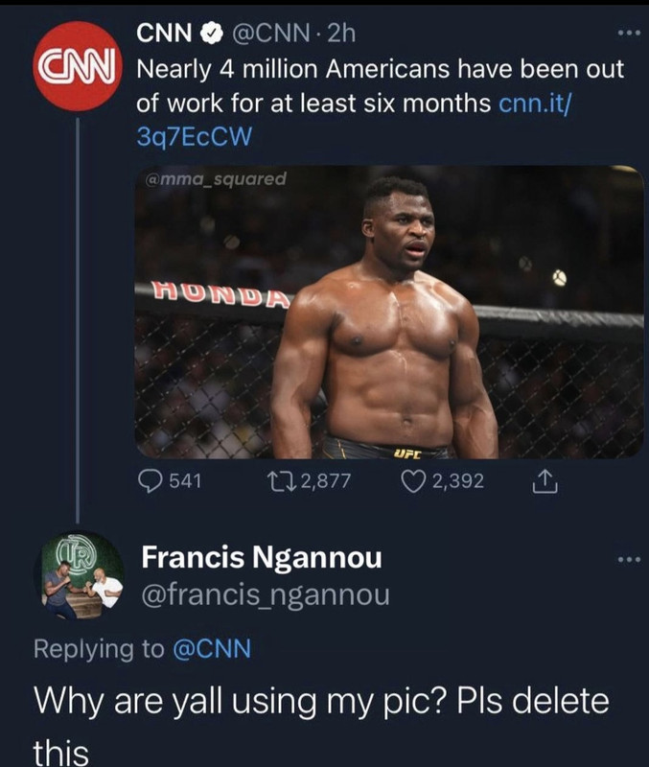The width and height of the screenshot is (649, 767).
Task: Tap the reply speech bubble icon
Action: [151, 480]
